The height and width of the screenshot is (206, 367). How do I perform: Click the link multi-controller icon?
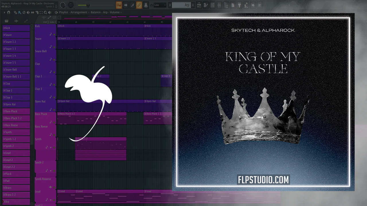139,5
